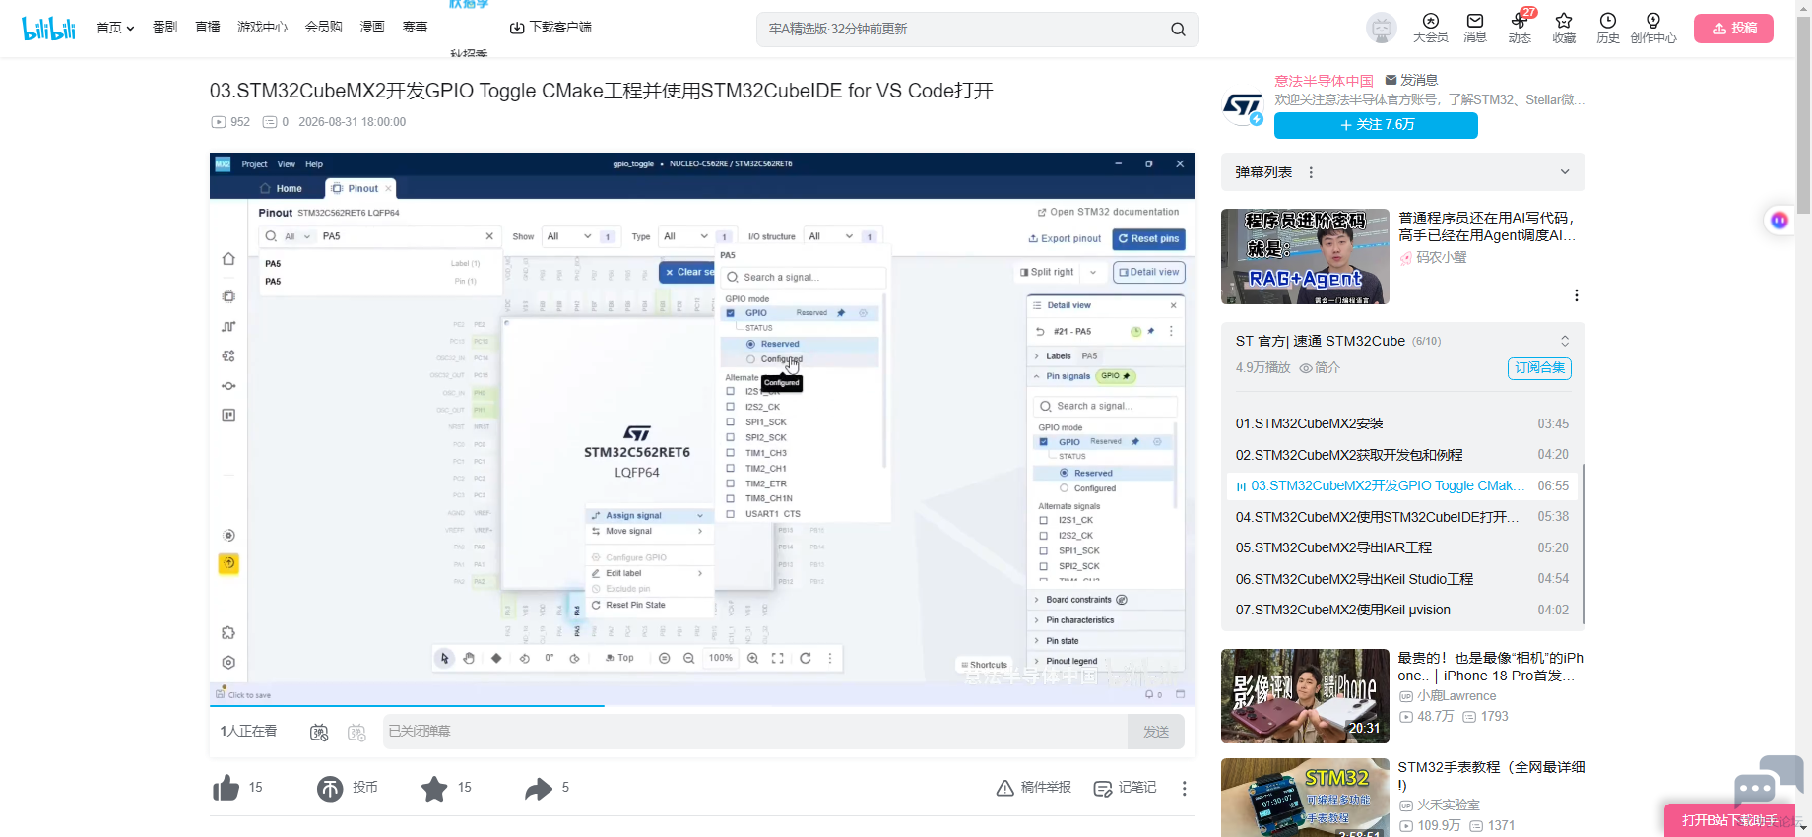Image resolution: width=1812 pixels, height=837 pixels.
Task: Open danmaku list options menu
Action: (1311, 172)
